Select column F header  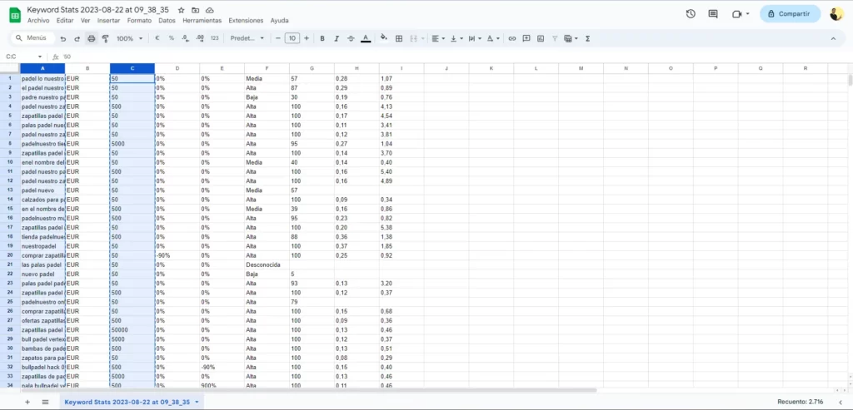click(x=267, y=68)
